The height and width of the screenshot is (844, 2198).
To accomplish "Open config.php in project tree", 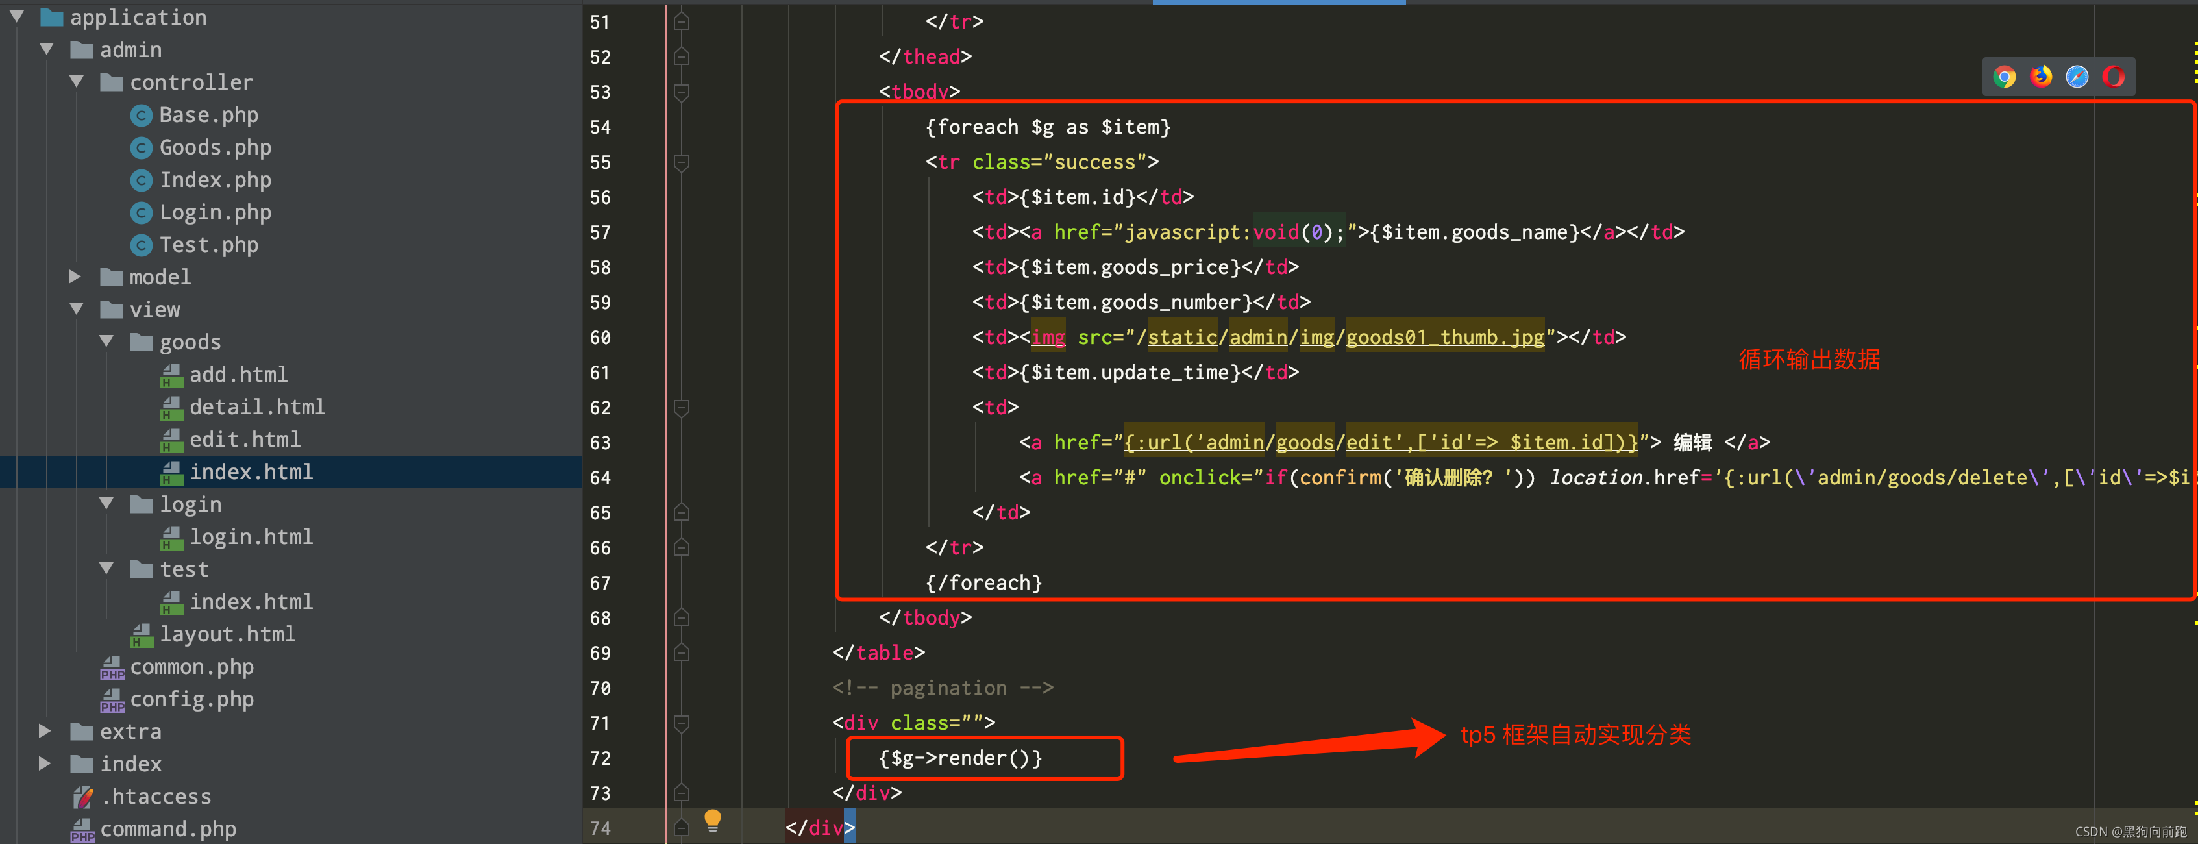I will (192, 700).
